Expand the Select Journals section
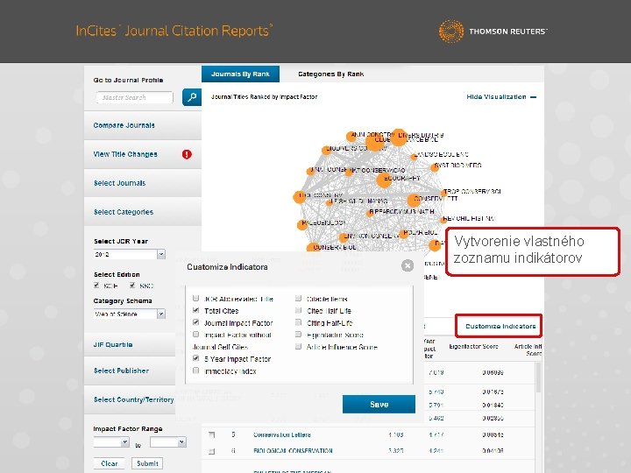 tap(119, 183)
